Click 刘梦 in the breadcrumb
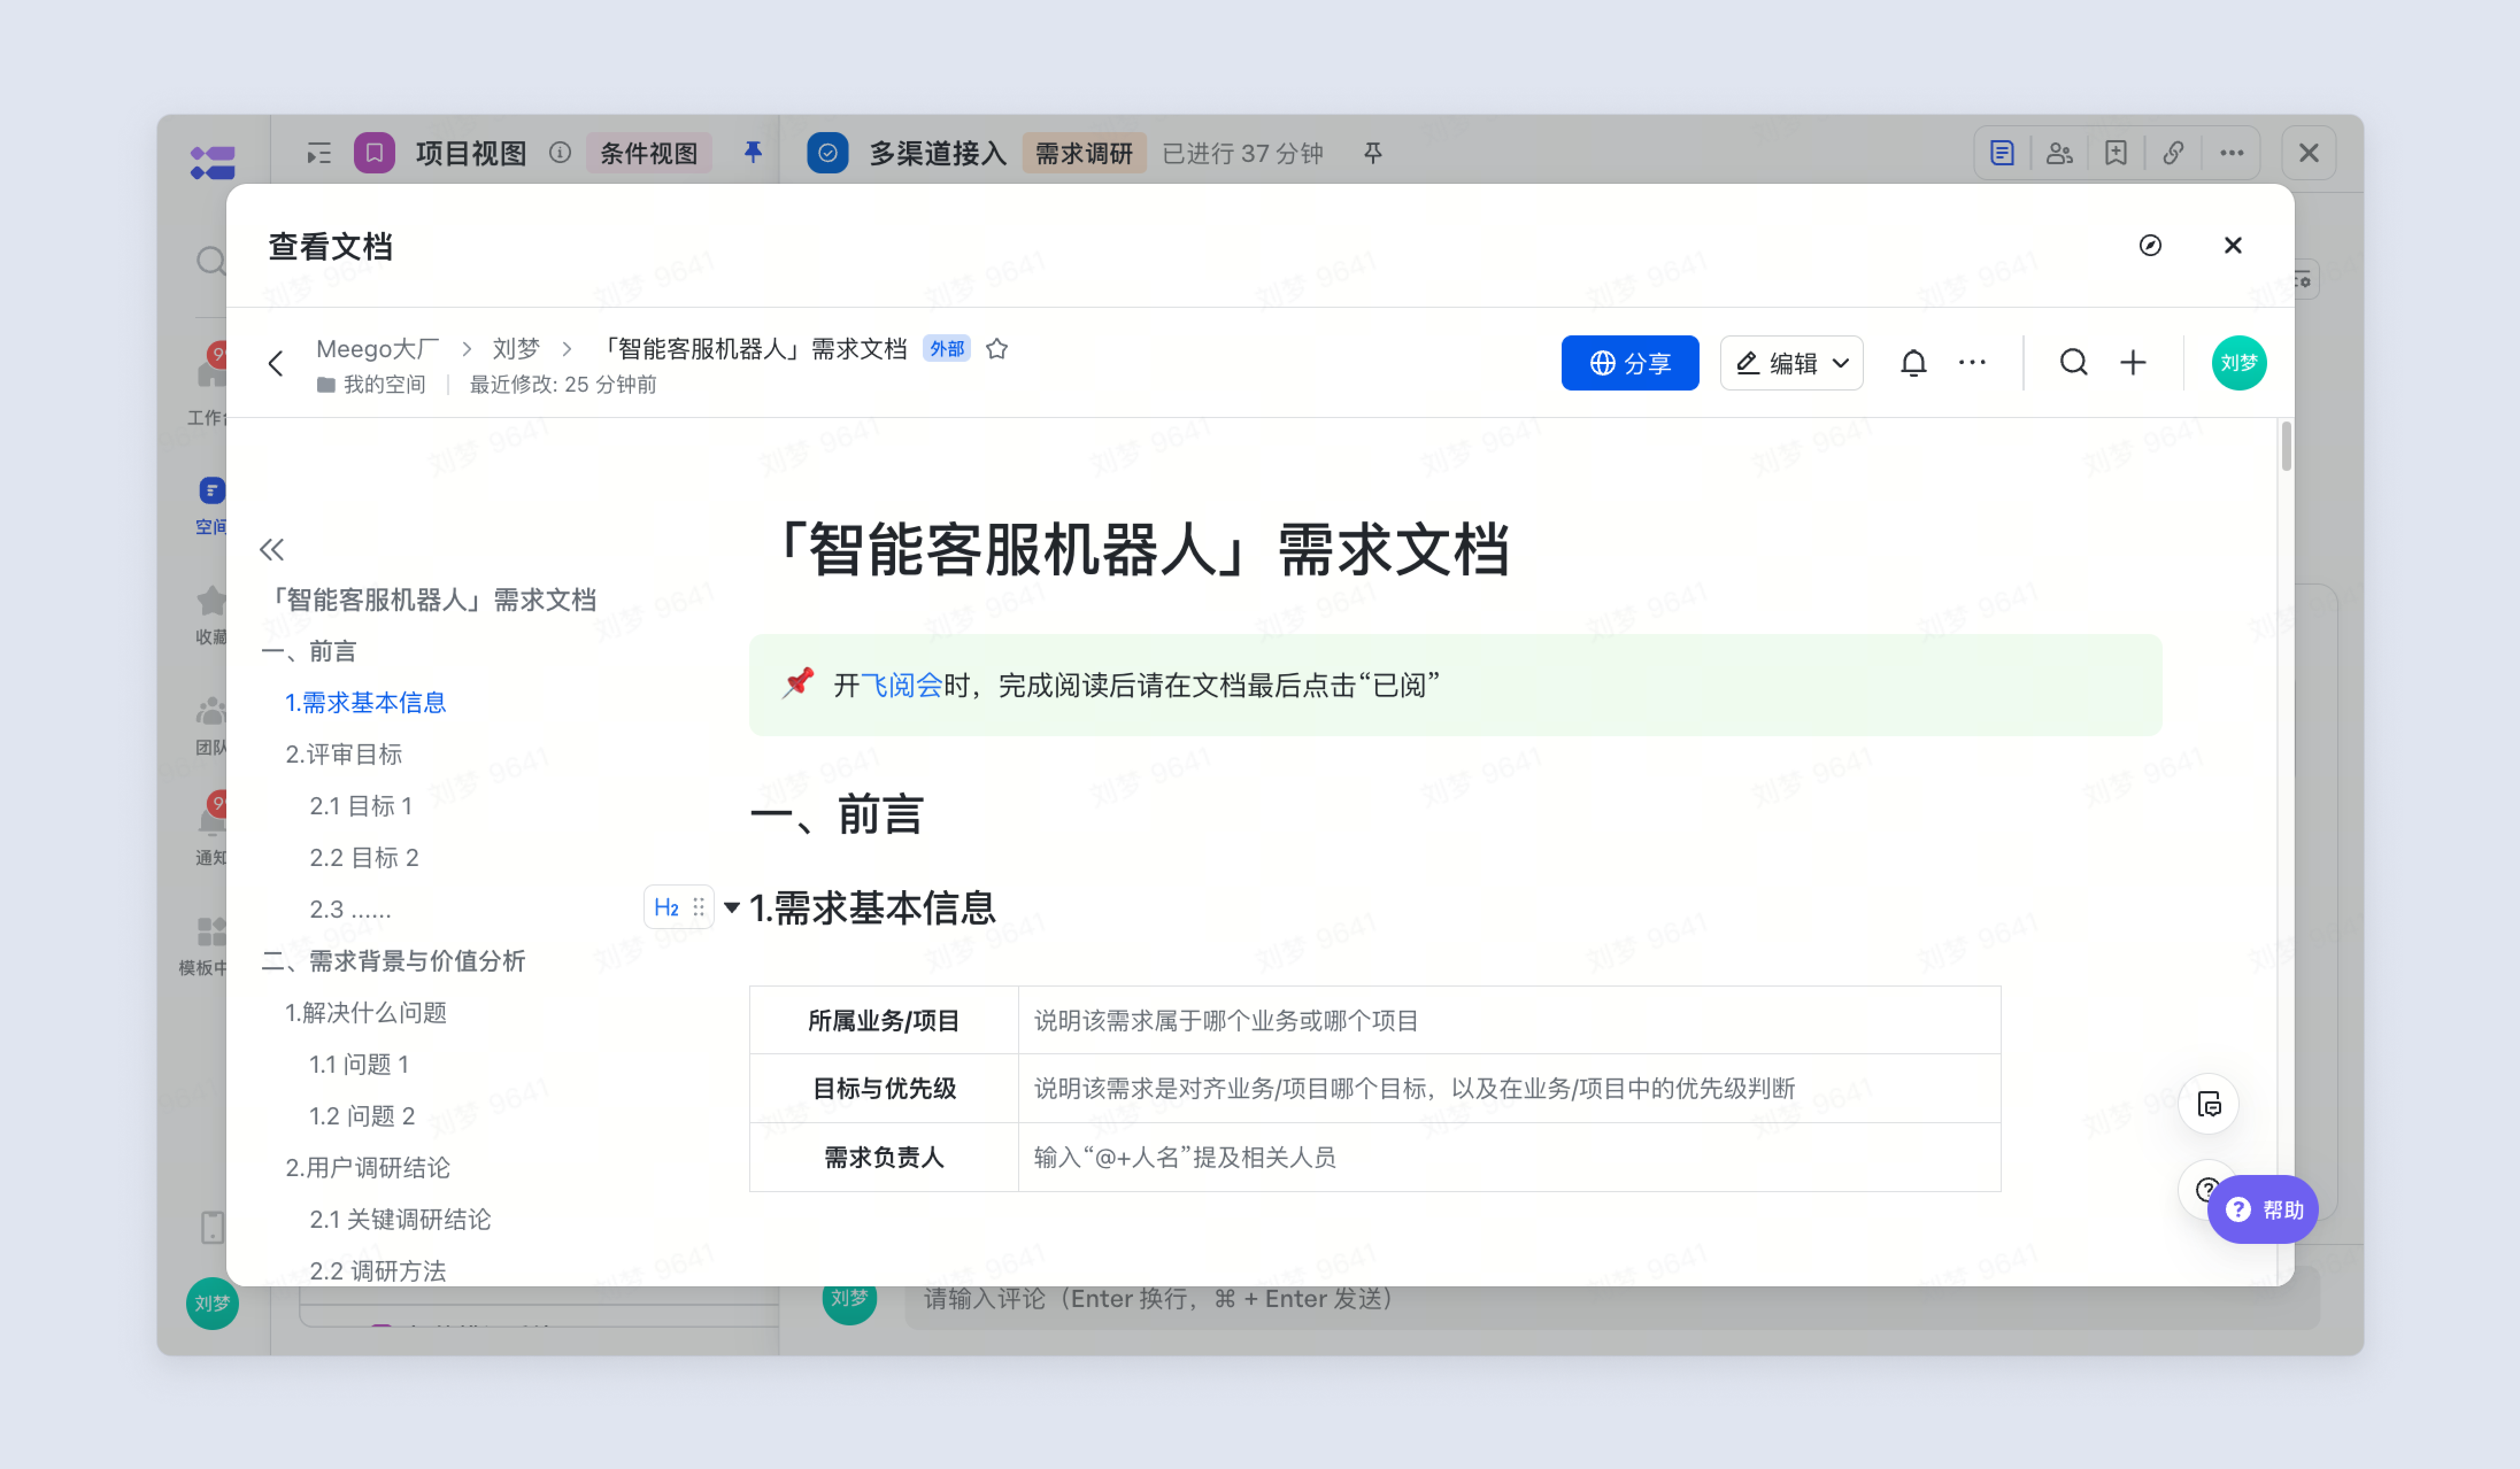The image size is (2520, 1469). 516,349
